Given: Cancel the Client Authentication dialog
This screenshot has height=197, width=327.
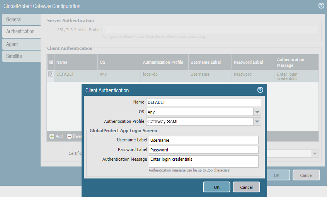Looking at the screenshot, I should (x=246, y=187).
